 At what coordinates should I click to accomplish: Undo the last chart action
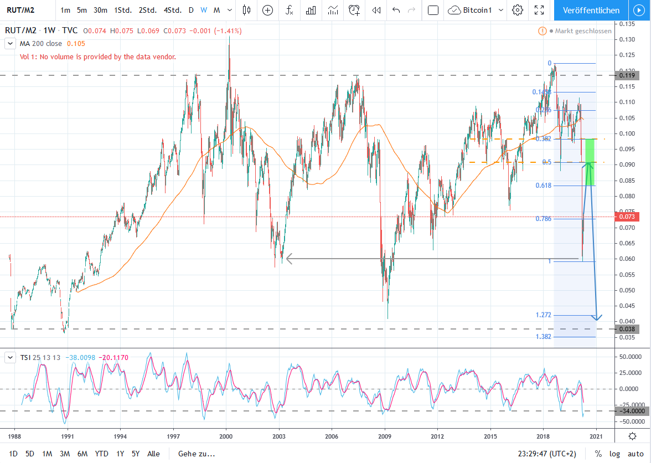(396, 10)
